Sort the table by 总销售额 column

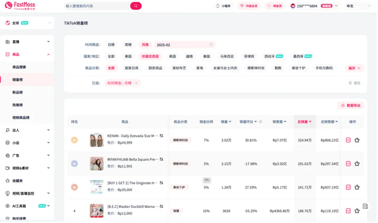click(x=330, y=122)
